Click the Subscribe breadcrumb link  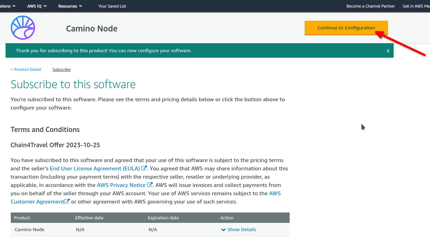[x=62, y=69]
